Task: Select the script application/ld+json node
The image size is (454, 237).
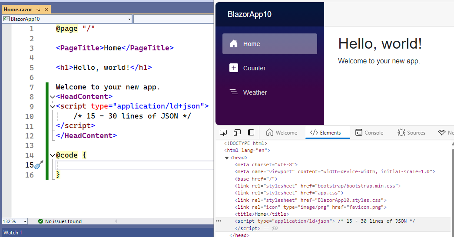Action: 325,221
